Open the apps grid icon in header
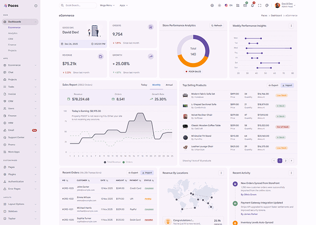Image resolution: width=316 pixels, height=225 pixels. click(239, 5)
